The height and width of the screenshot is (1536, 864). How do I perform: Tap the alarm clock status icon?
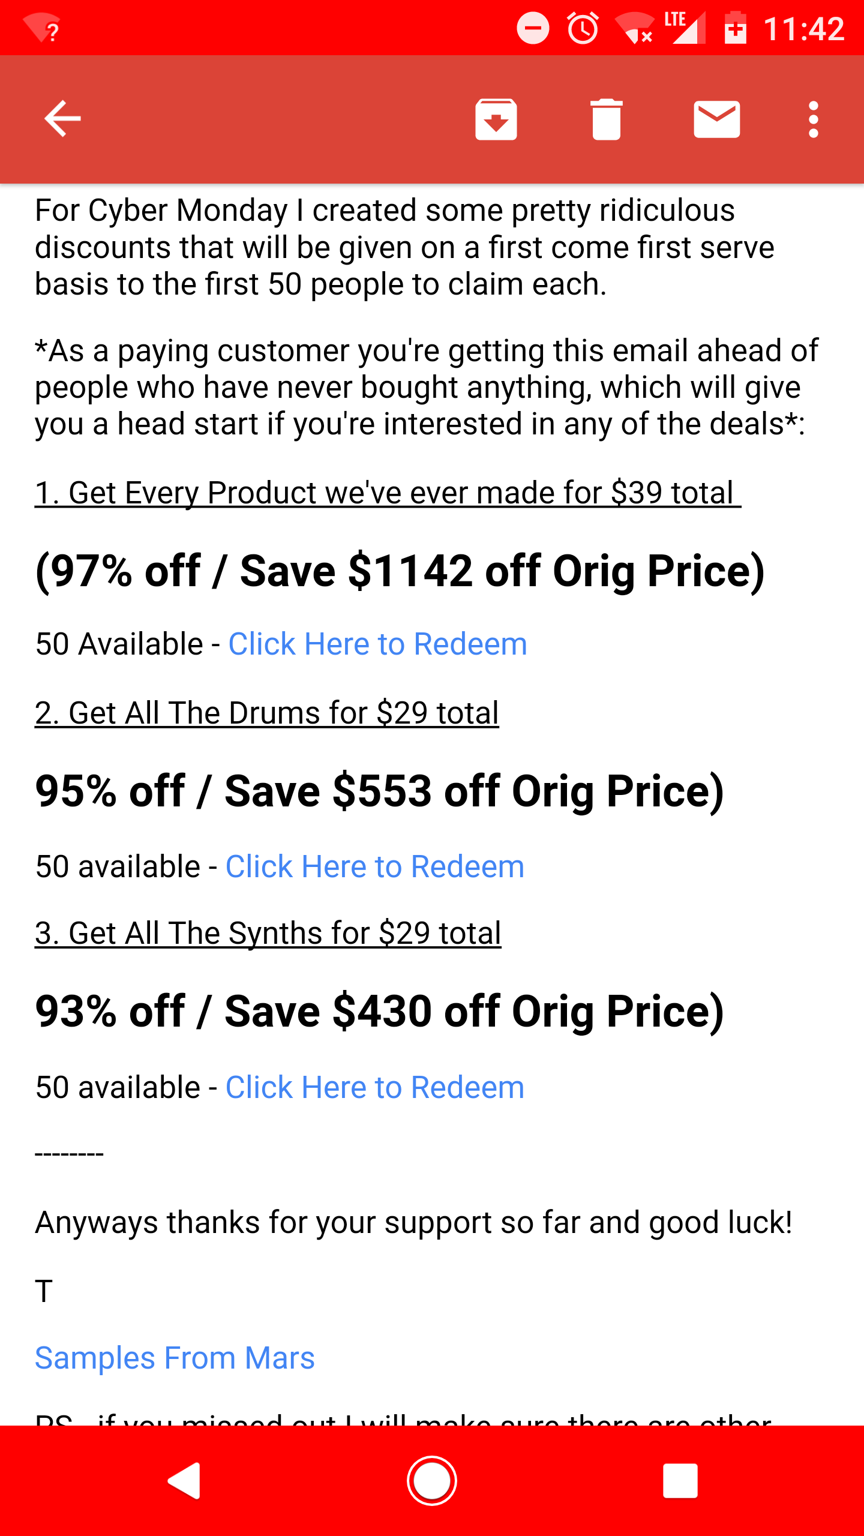583,28
